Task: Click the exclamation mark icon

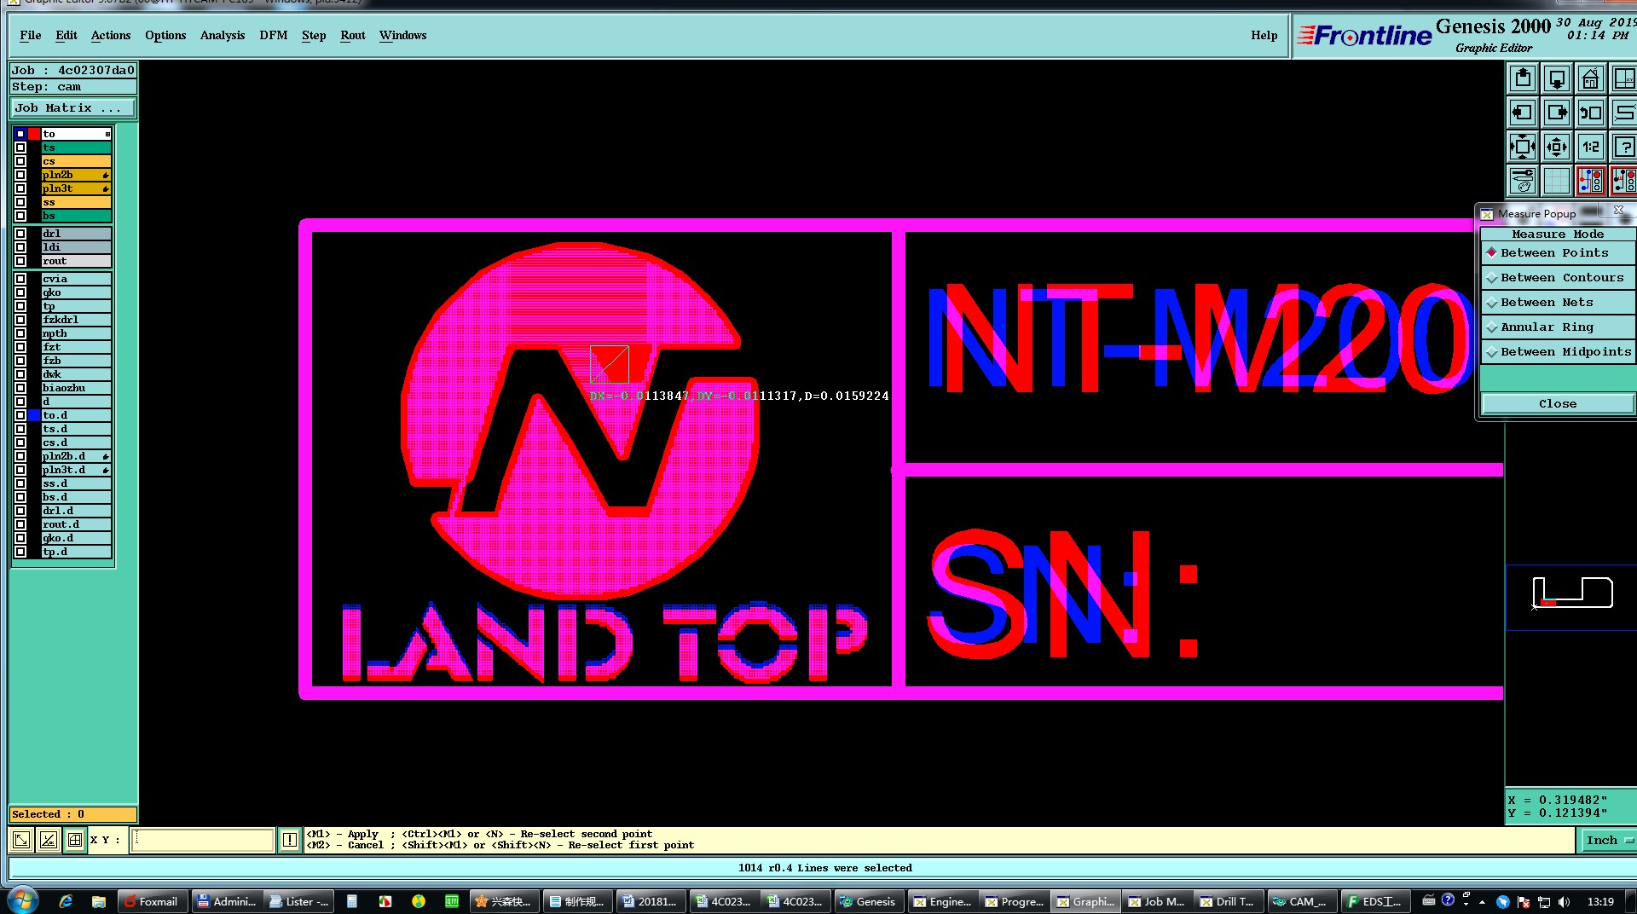Action: (290, 840)
